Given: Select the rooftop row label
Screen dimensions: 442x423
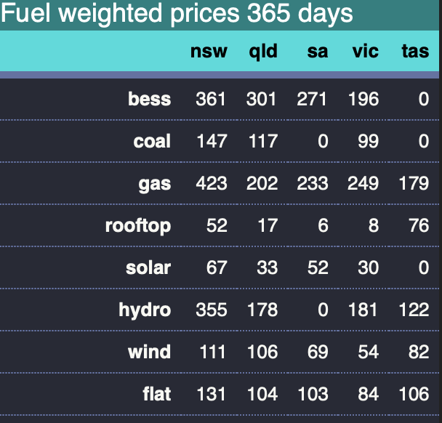Looking at the screenshot, I should pos(138,225).
